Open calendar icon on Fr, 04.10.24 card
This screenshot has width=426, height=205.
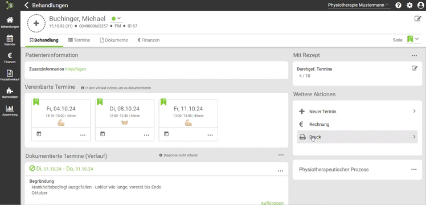click(39, 134)
